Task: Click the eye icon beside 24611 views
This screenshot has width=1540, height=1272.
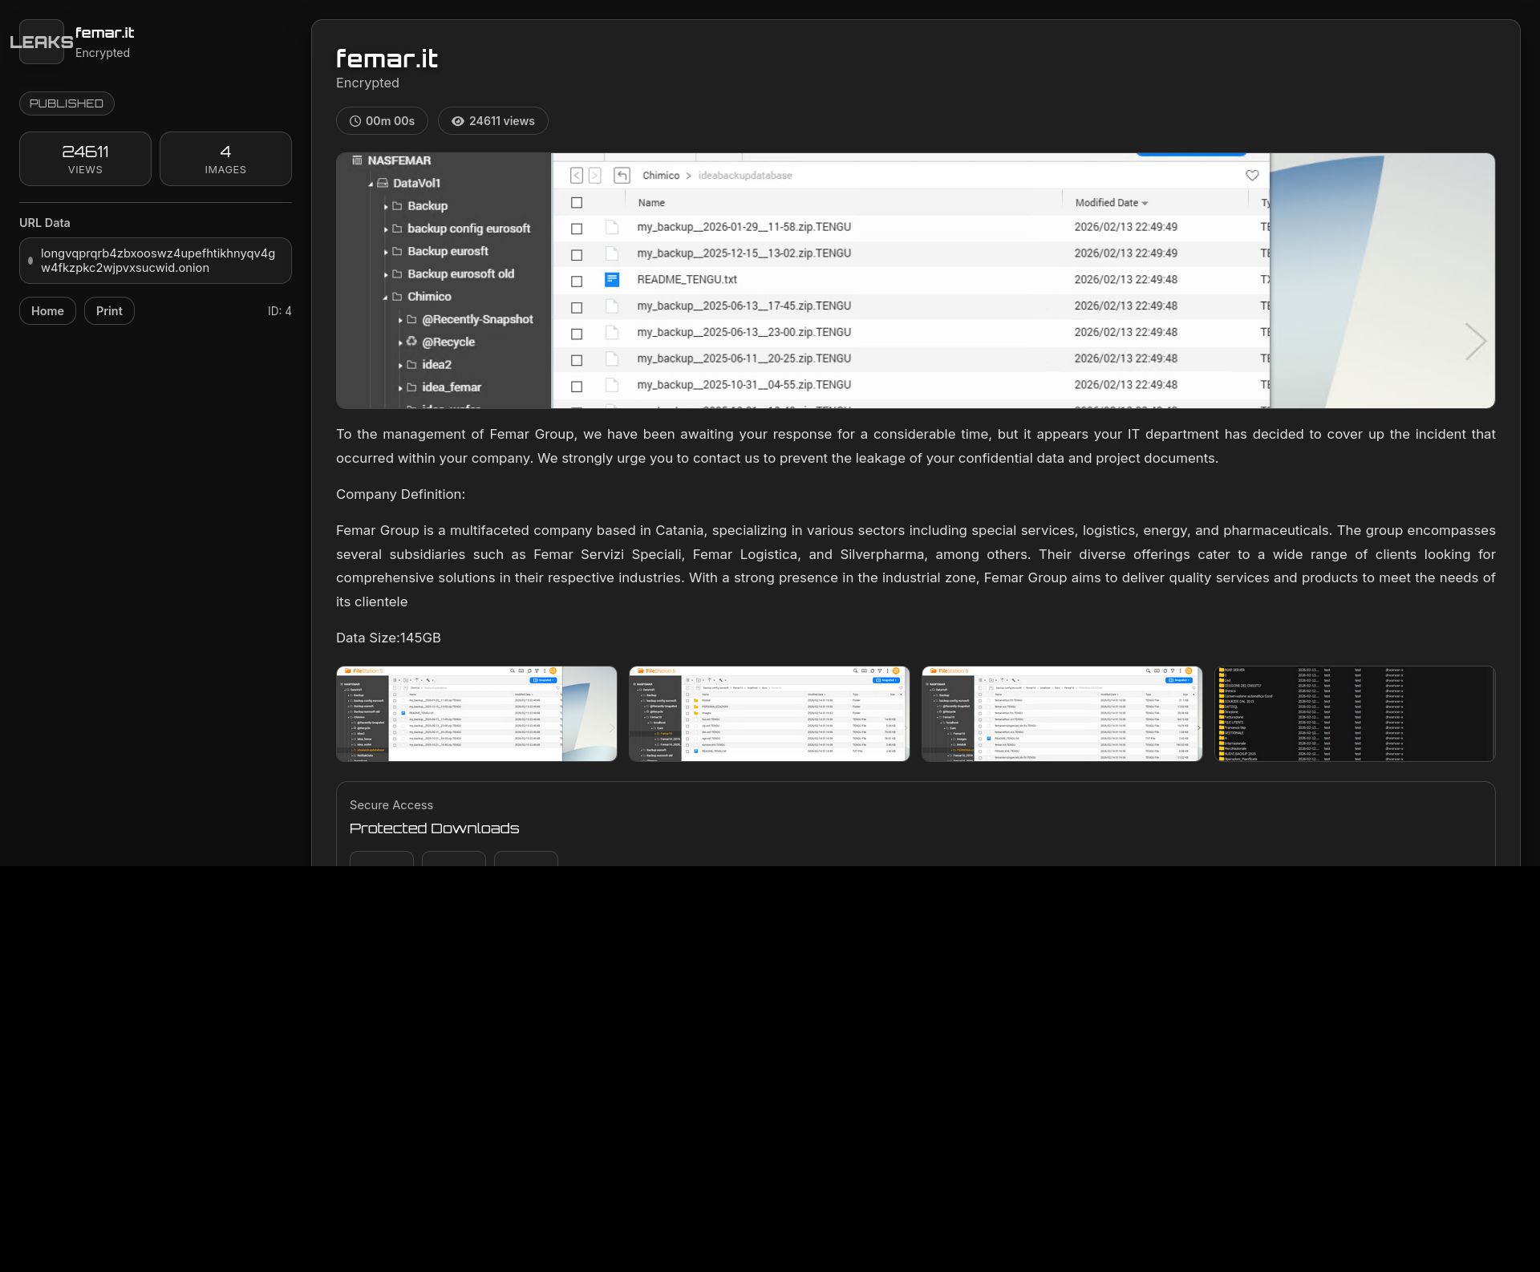Action: click(457, 121)
